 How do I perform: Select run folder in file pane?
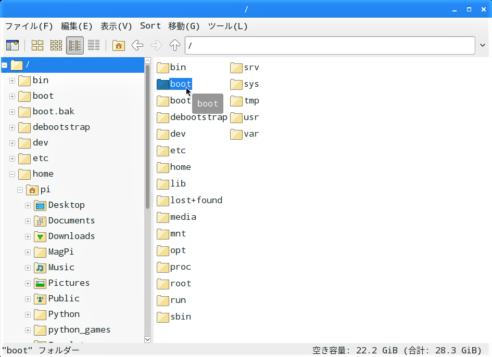pyautogui.click(x=171, y=300)
